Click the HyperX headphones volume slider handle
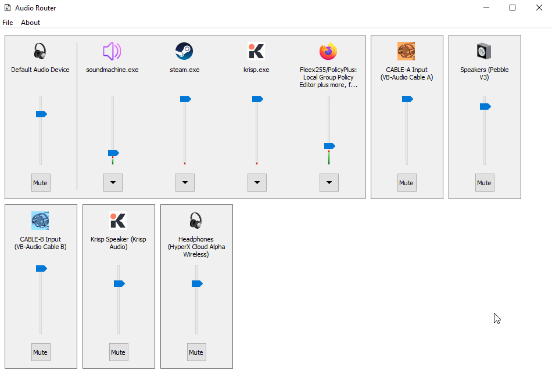 point(197,283)
